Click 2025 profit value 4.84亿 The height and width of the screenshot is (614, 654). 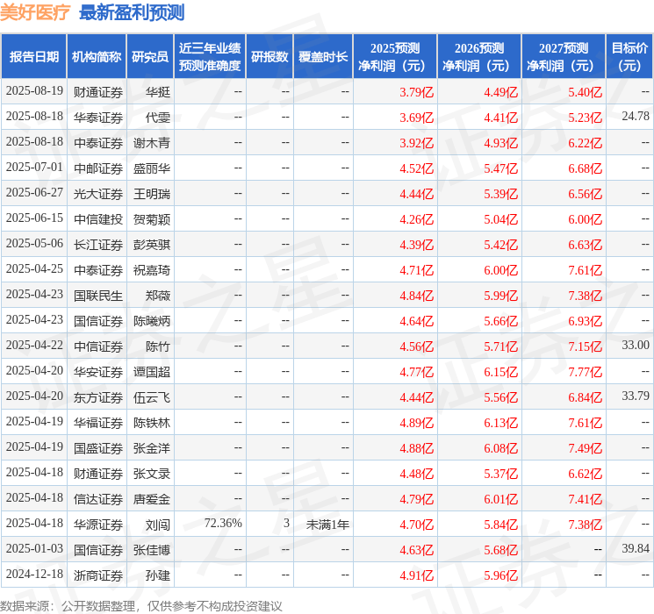(x=416, y=295)
